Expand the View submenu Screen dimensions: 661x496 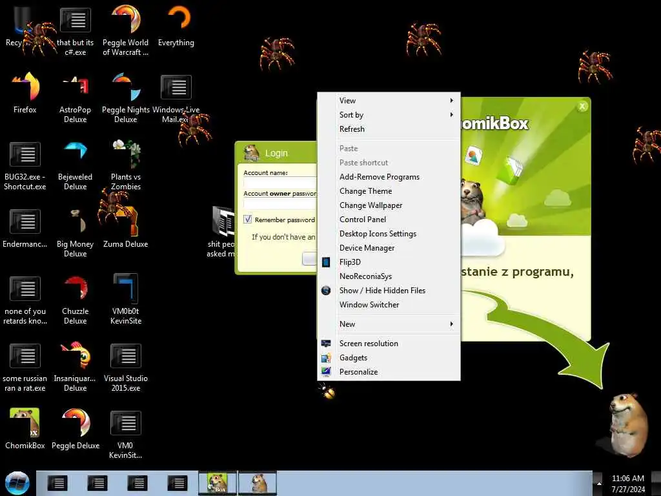(389, 100)
